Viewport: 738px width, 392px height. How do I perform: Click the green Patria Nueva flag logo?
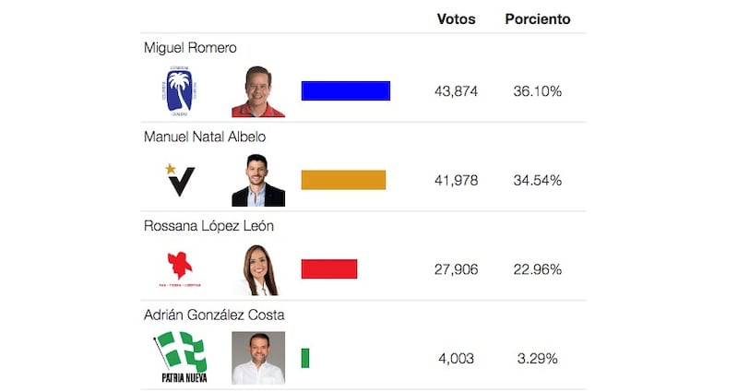[x=181, y=357]
